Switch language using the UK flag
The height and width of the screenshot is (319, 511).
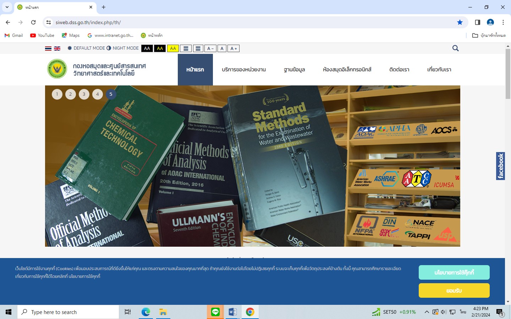click(57, 49)
